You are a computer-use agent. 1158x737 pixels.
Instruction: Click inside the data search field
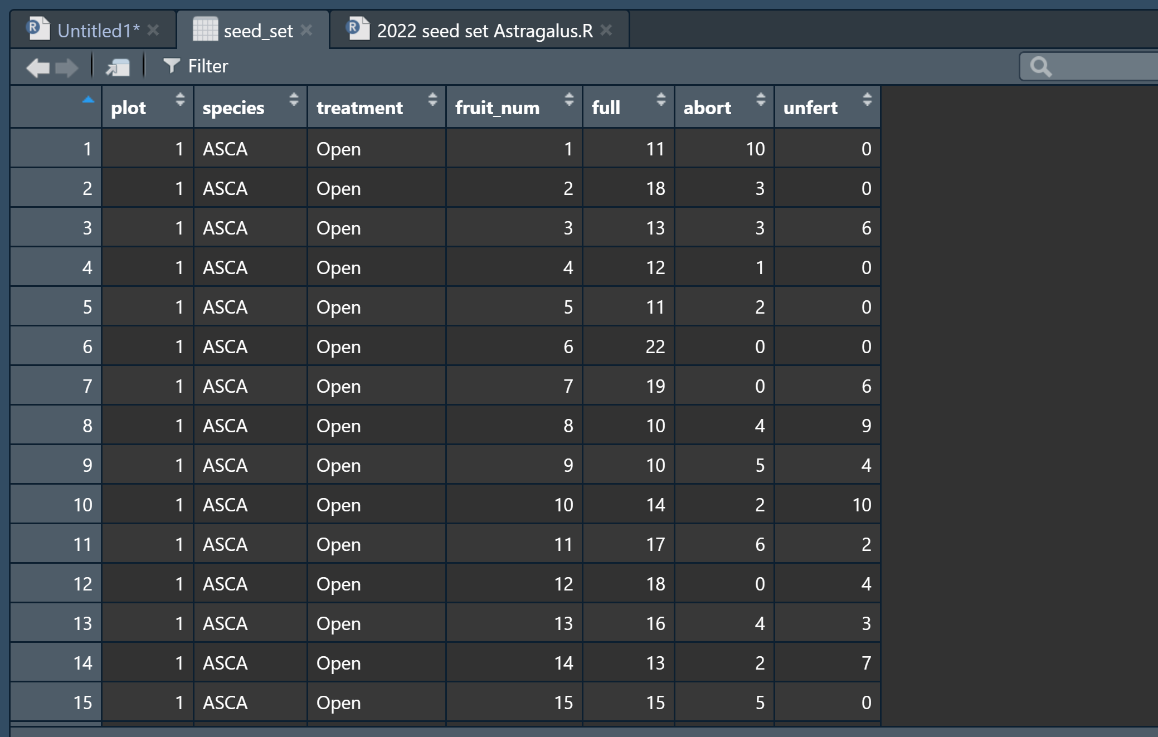coord(1103,67)
